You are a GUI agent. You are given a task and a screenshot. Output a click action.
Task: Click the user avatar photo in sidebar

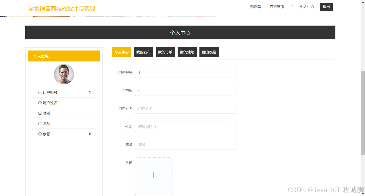click(64, 74)
